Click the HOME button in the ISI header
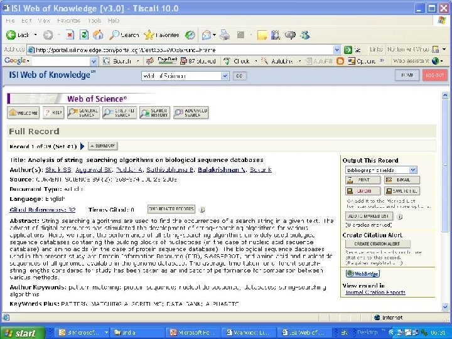This screenshot has width=452, height=339. coord(407,75)
